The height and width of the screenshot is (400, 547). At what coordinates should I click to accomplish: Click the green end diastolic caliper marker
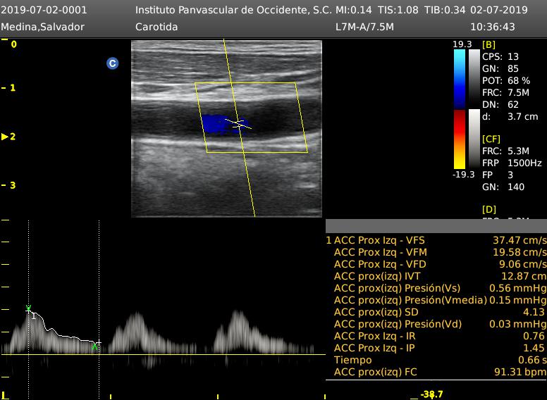pos(94,346)
